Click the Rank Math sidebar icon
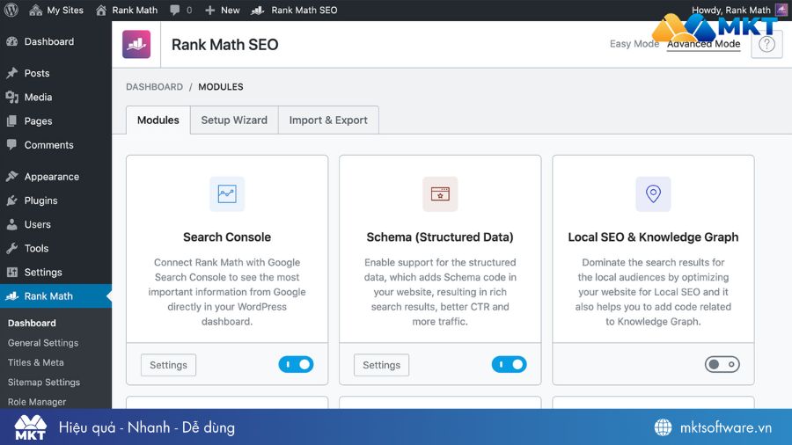Viewport: 792px width, 445px height. [12, 296]
